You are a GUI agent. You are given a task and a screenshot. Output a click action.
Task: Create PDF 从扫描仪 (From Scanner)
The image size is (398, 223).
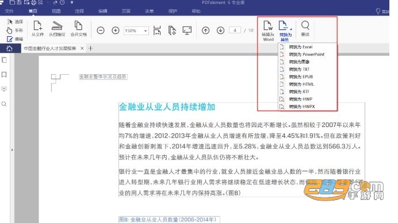pos(57,28)
